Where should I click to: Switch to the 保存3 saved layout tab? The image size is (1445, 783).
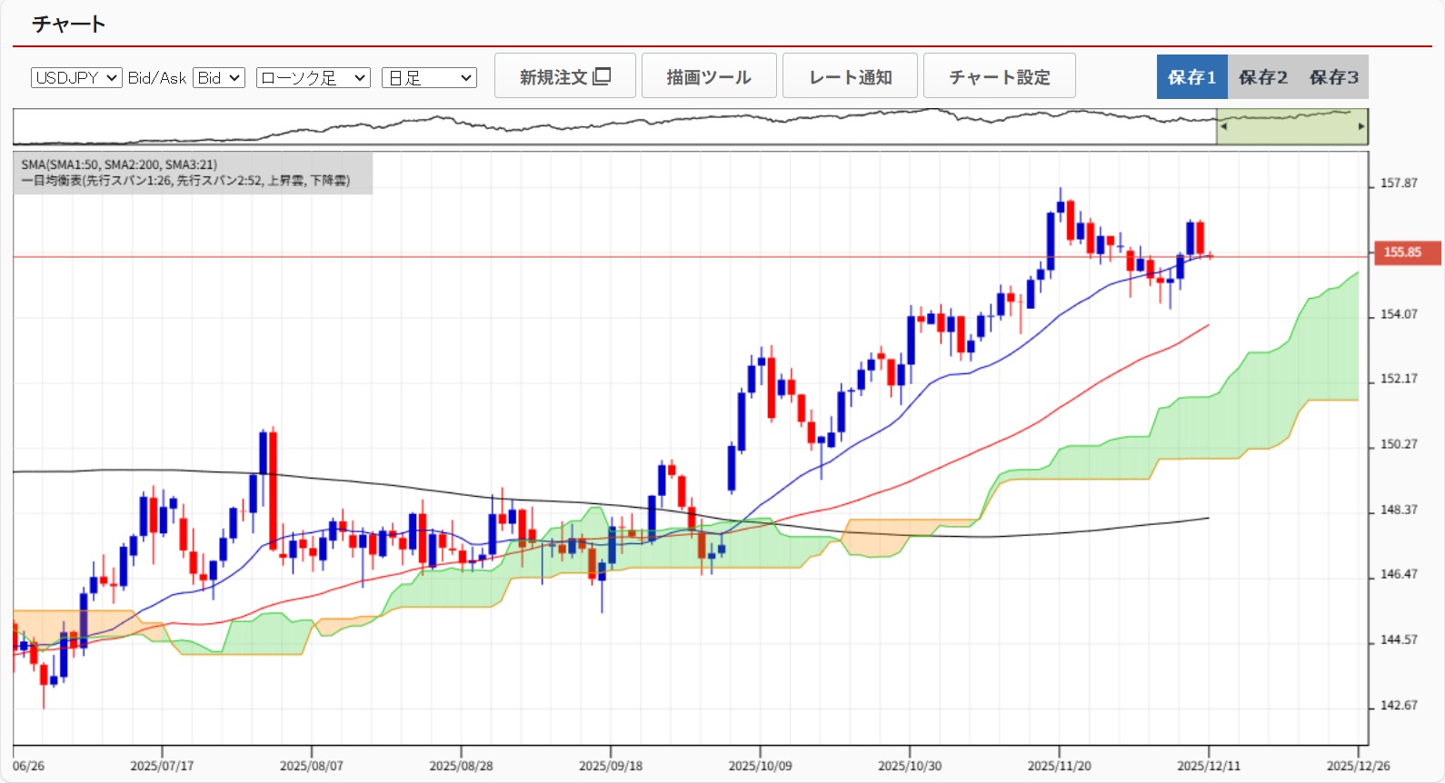tap(1333, 77)
